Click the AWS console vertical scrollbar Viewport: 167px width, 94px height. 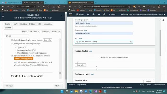pyautogui.click(x=160, y=43)
